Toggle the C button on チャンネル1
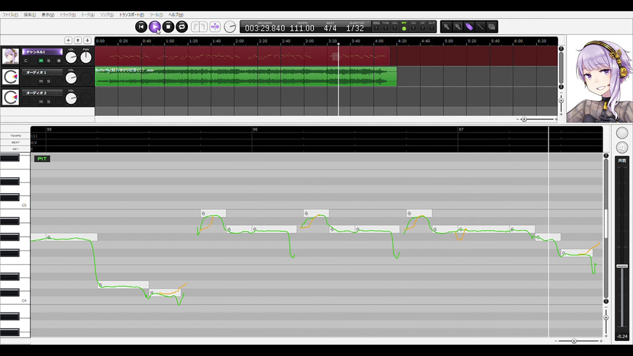This screenshot has width=633, height=356. 26,61
